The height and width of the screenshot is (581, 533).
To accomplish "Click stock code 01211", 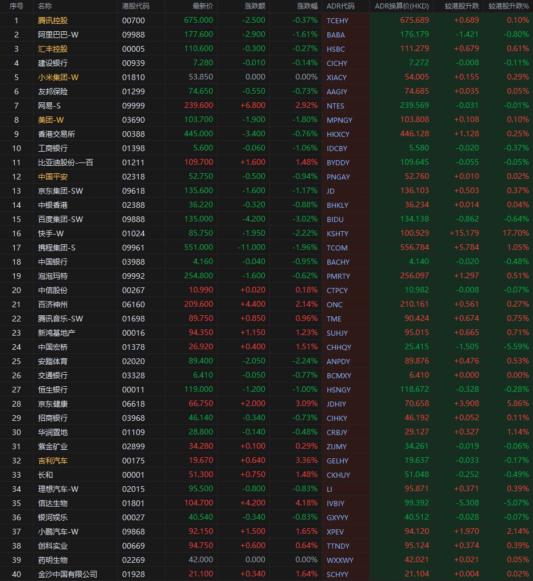I will tap(134, 162).
